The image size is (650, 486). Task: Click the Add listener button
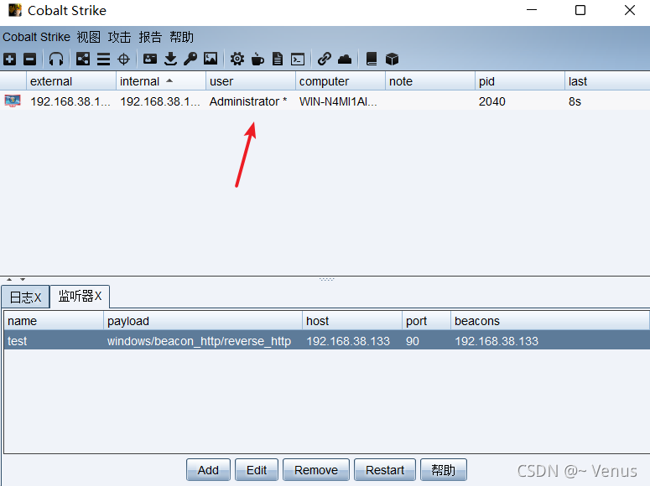coord(208,470)
